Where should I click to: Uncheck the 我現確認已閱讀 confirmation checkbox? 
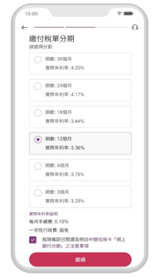pyautogui.click(x=32, y=240)
